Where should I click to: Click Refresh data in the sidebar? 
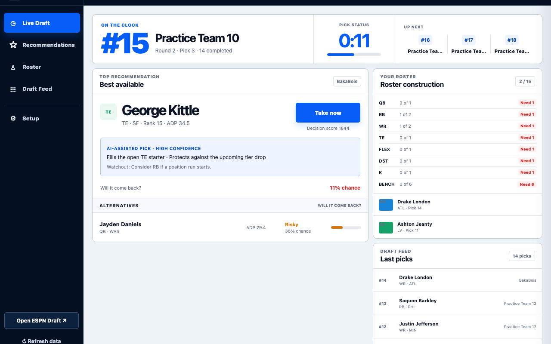pyautogui.click(x=41, y=341)
